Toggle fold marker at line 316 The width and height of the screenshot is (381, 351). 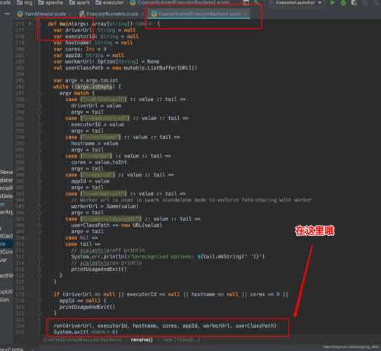tap(39, 275)
